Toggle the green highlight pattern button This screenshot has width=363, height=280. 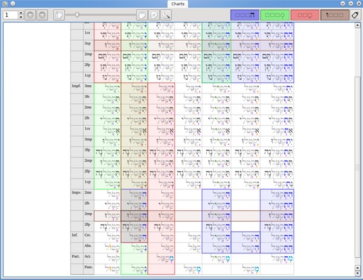pos(275,15)
